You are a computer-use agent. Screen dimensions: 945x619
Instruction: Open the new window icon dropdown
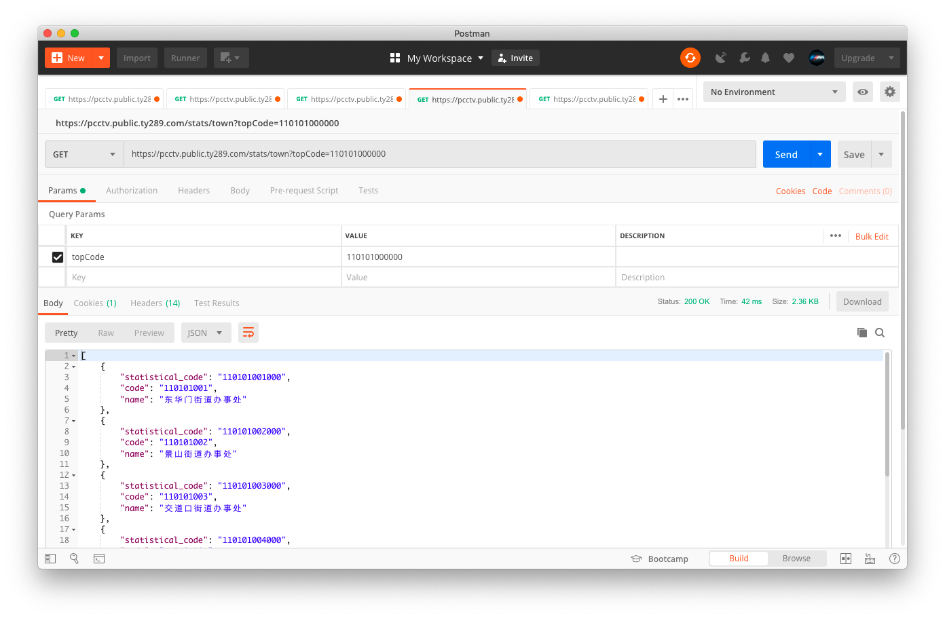pyautogui.click(x=231, y=58)
